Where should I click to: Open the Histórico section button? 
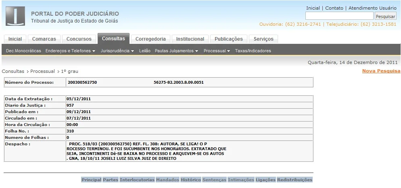tap(190, 180)
